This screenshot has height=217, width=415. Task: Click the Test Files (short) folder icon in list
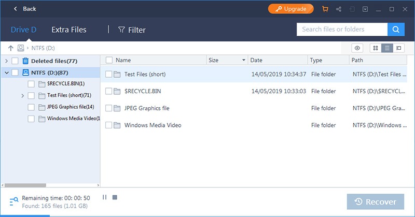point(117,74)
